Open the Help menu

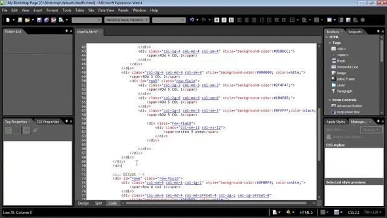tap(154, 10)
